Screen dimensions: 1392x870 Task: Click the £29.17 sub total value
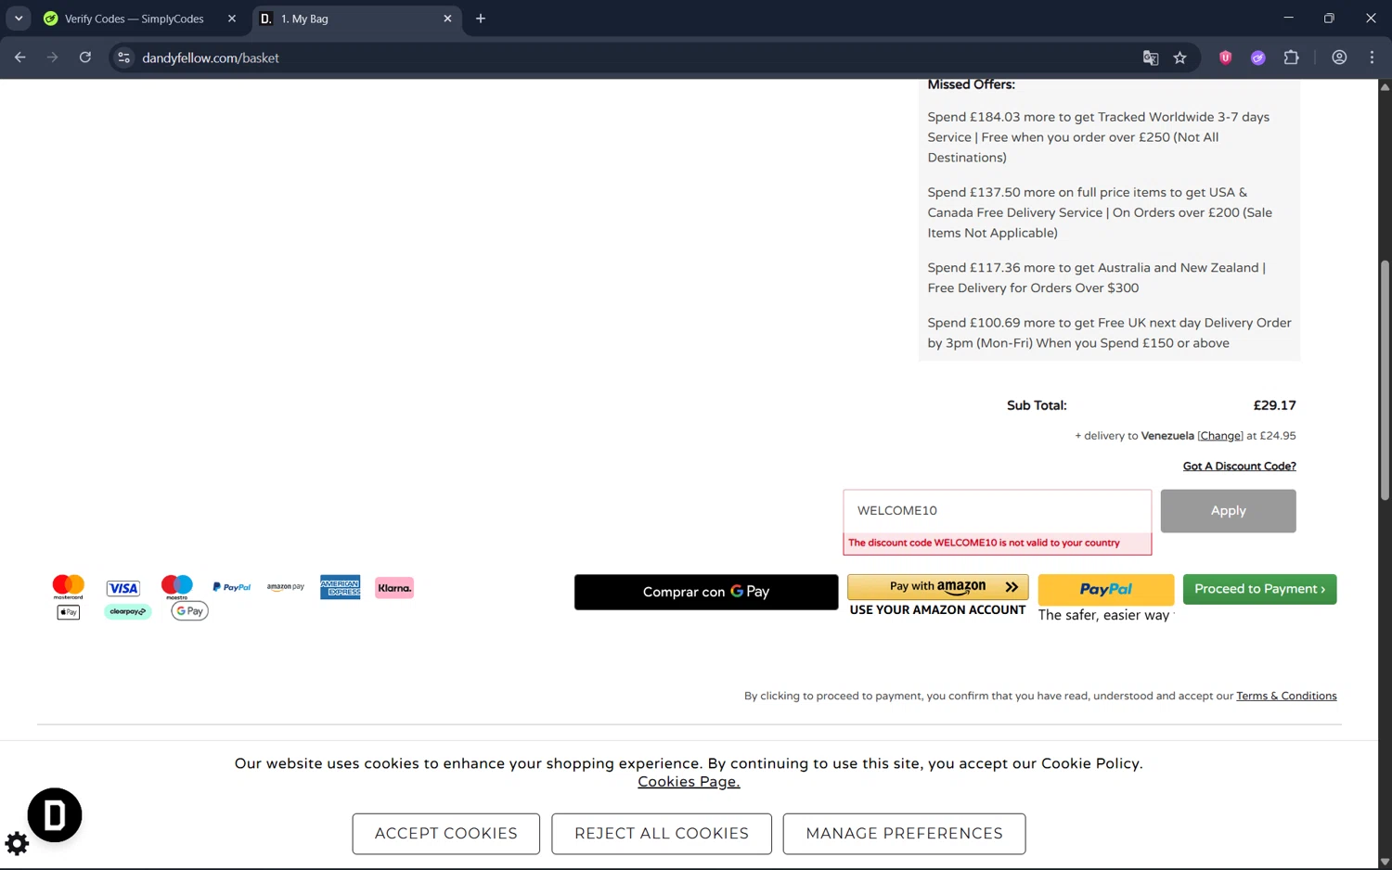(x=1274, y=405)
